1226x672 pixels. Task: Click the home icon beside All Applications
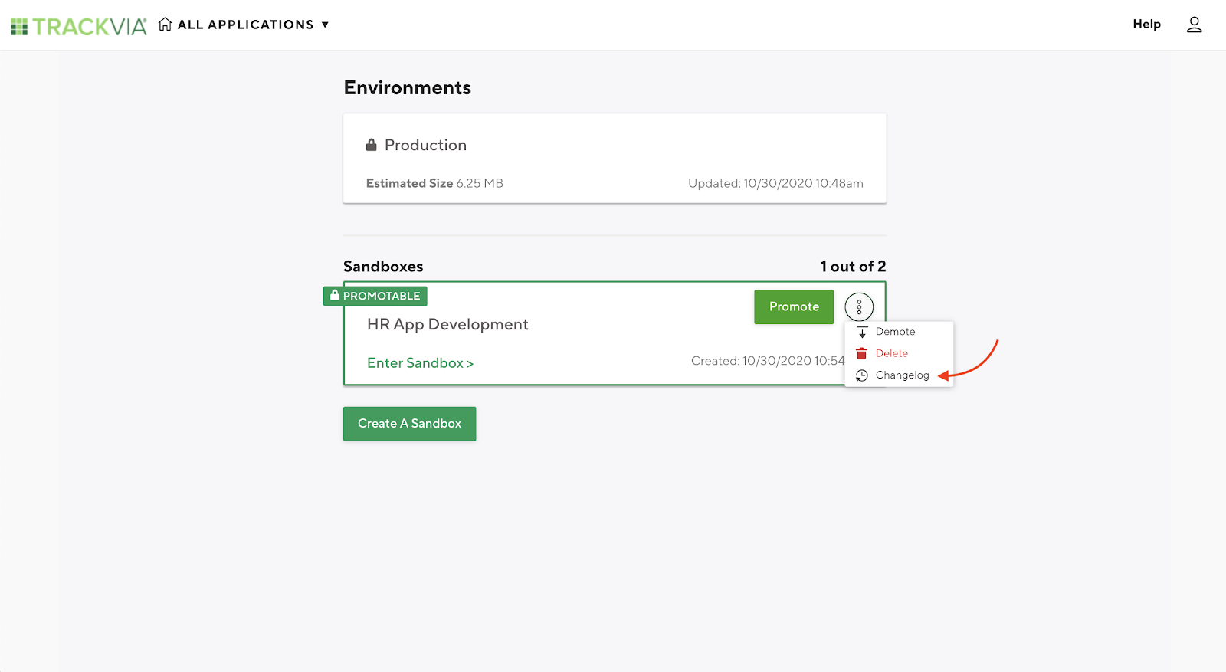pyautogui.click(x=165, y=25)
